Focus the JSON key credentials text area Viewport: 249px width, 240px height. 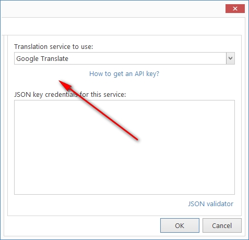point(124,147)
